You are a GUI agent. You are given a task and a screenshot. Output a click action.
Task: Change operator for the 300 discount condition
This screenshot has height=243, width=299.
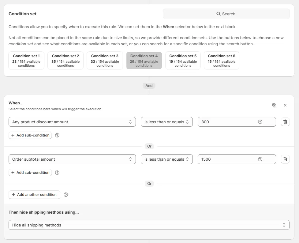click(167, 122)
